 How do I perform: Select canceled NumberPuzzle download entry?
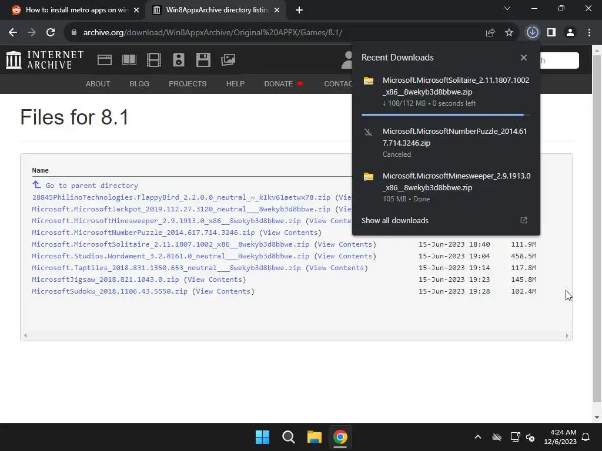(446, 142)
